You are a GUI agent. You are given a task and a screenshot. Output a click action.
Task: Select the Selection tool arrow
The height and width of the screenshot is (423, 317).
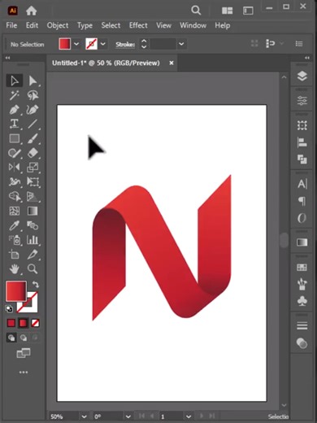tap(15, 81)
